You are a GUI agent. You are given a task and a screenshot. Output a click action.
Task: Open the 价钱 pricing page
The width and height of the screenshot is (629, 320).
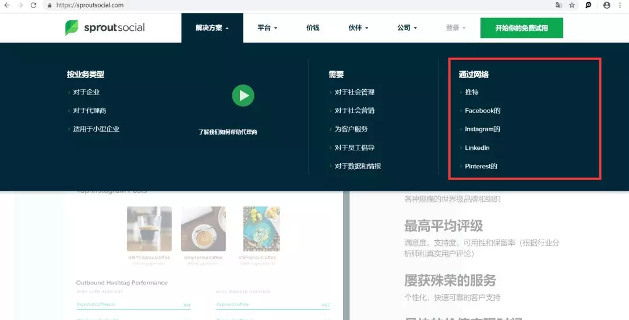tap(313, 28)
